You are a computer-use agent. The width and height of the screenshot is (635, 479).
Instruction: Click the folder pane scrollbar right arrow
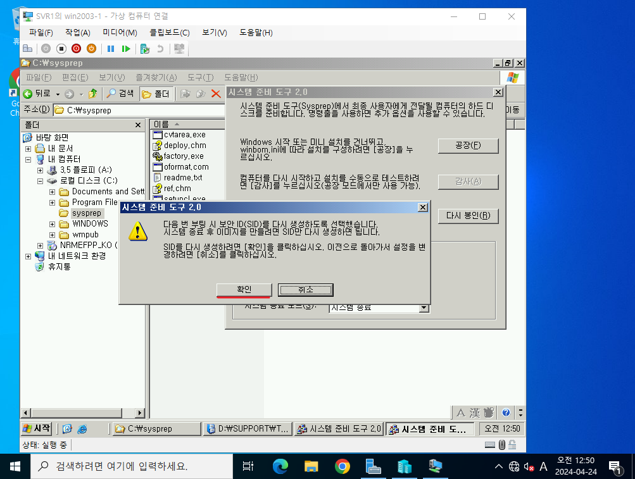point(139,413)
